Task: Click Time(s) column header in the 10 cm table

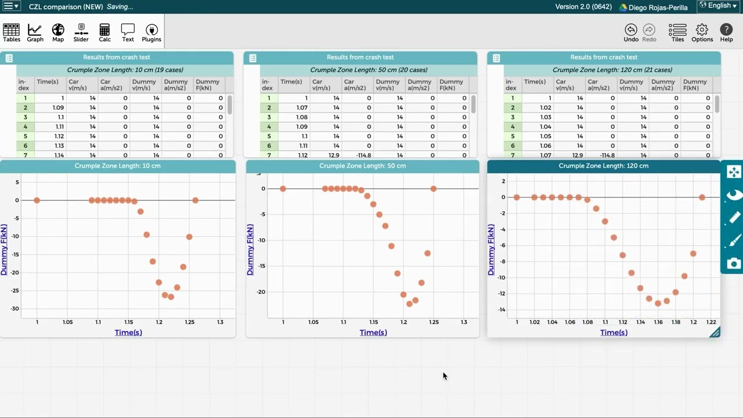Action: click(x=51, y=85)
